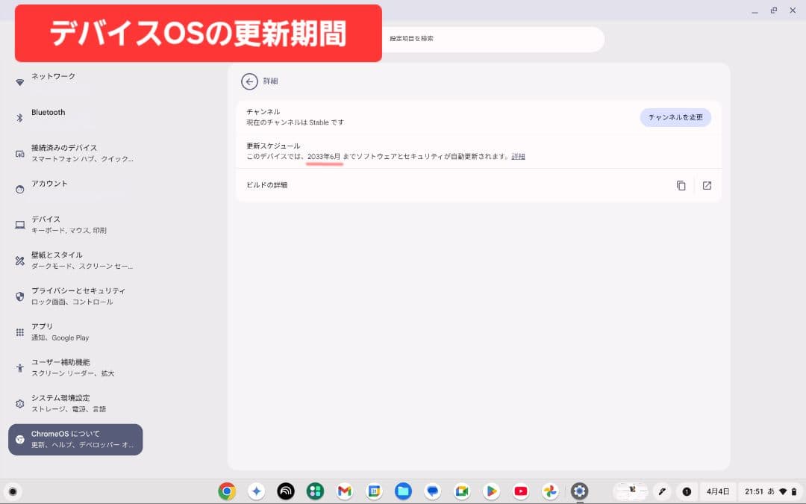
Task: Open Google Meet from the shelf
Action: pyautogui.click(x=462, y=491)
